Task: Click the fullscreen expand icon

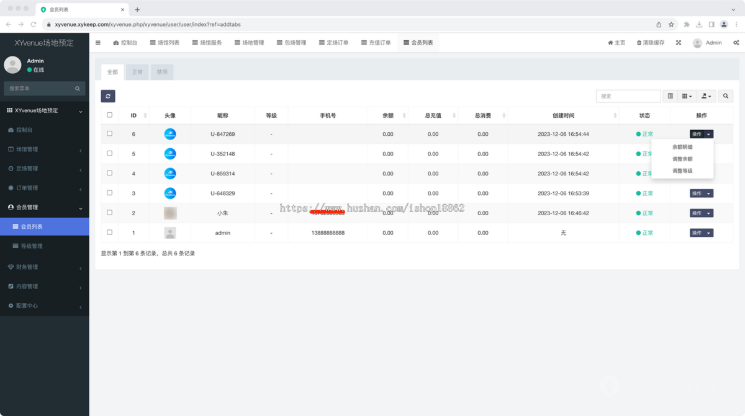Action: [678, 43]
